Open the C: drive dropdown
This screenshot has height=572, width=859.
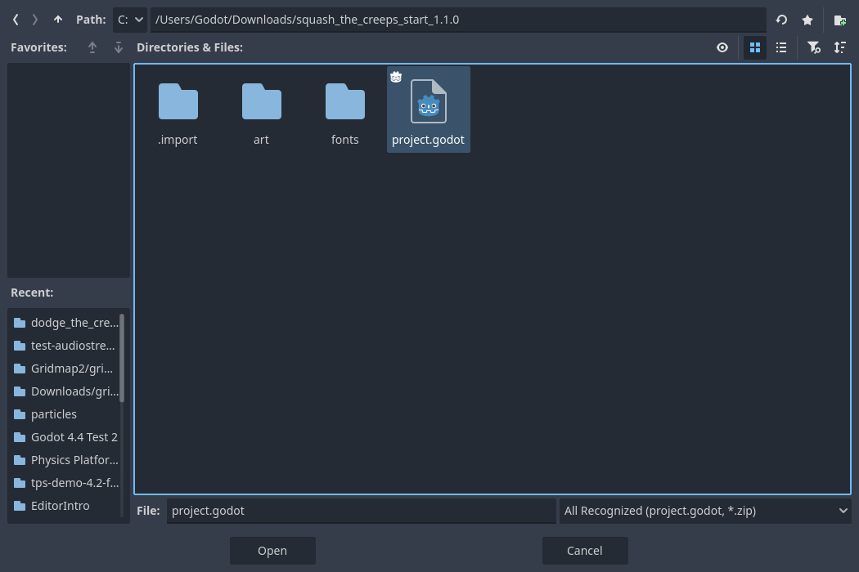coord(130,20)
